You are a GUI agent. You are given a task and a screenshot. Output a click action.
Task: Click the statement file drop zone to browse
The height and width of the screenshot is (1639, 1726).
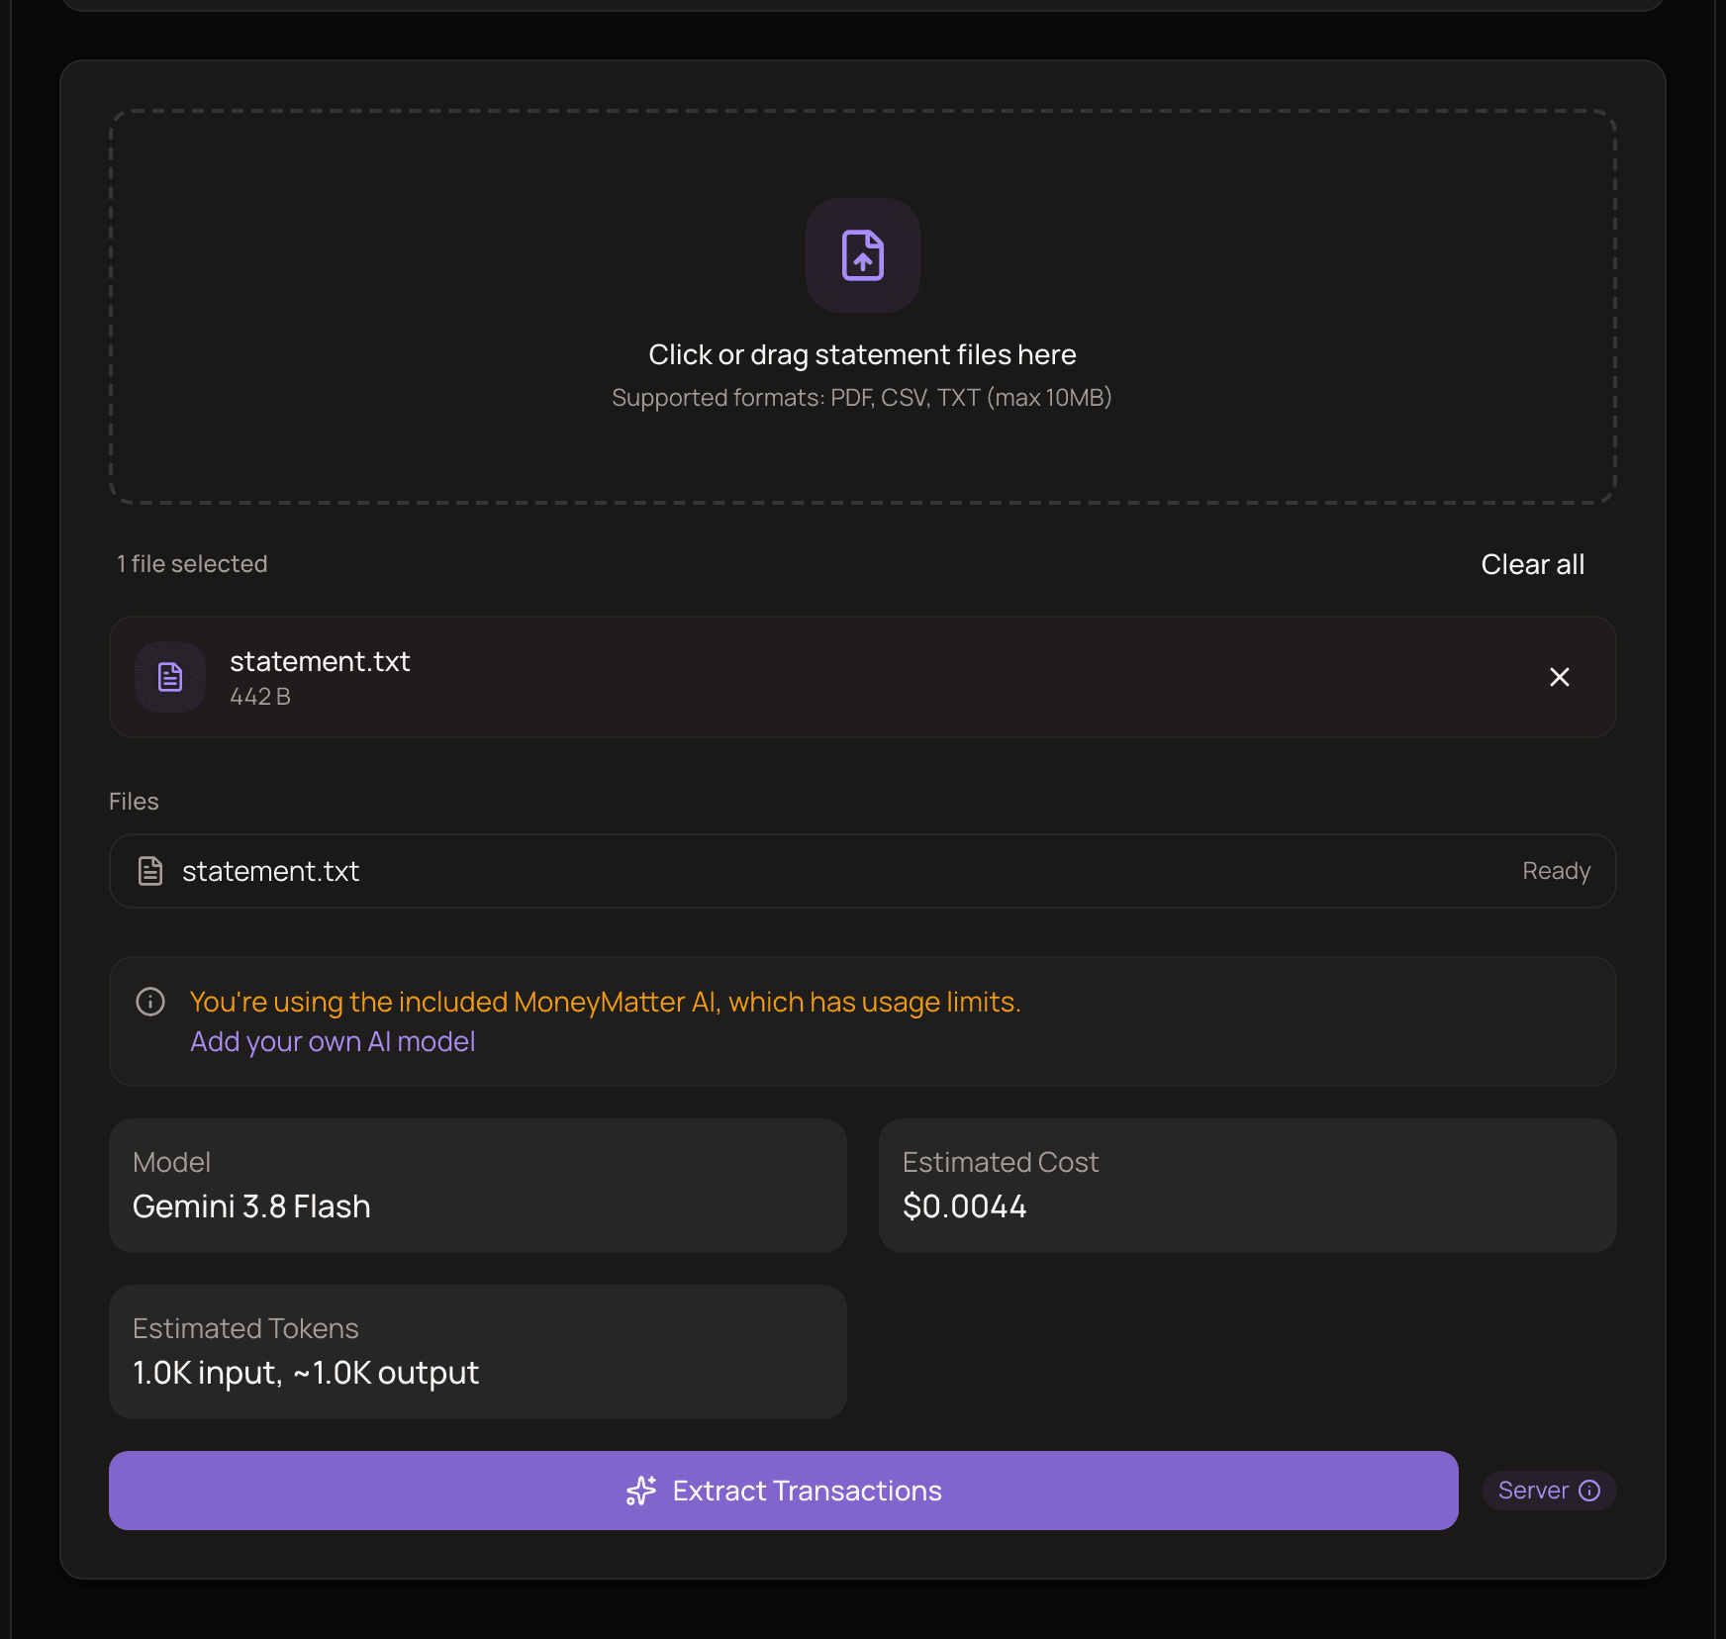point(862,307)
